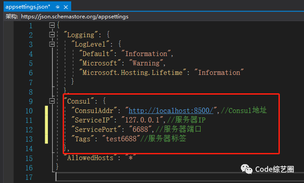Collapse the "LogLevel" section fold toggle
The image size is (304, 183).
coord(52,44)
